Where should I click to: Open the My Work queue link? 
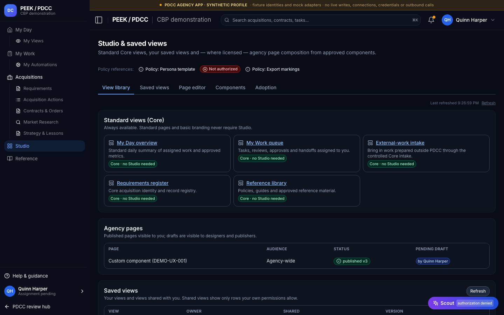(265, 143)
